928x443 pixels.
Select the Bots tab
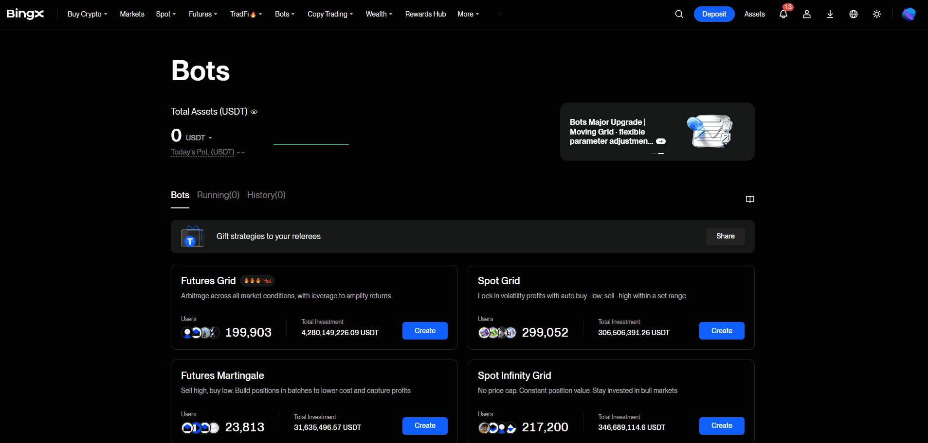[x=180, y=195]
